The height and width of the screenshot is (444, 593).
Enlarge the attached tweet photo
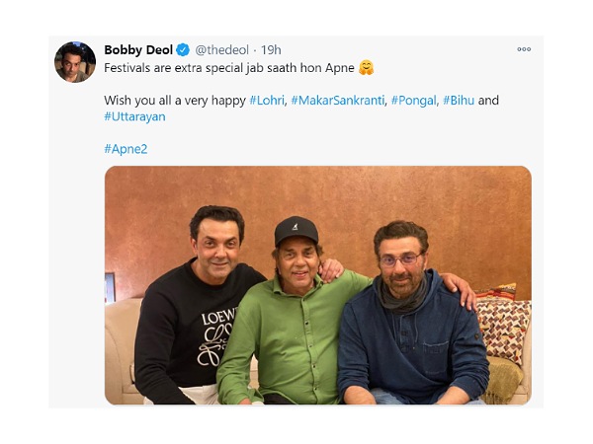317,284
